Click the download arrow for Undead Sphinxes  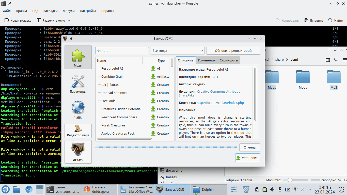(x=153, y=93)
